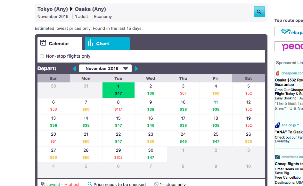Image resolution: width=303 pixels, height=186 pixels.
Task: Choose November 29 with $102 fare
Action: [x=118, y=154]
